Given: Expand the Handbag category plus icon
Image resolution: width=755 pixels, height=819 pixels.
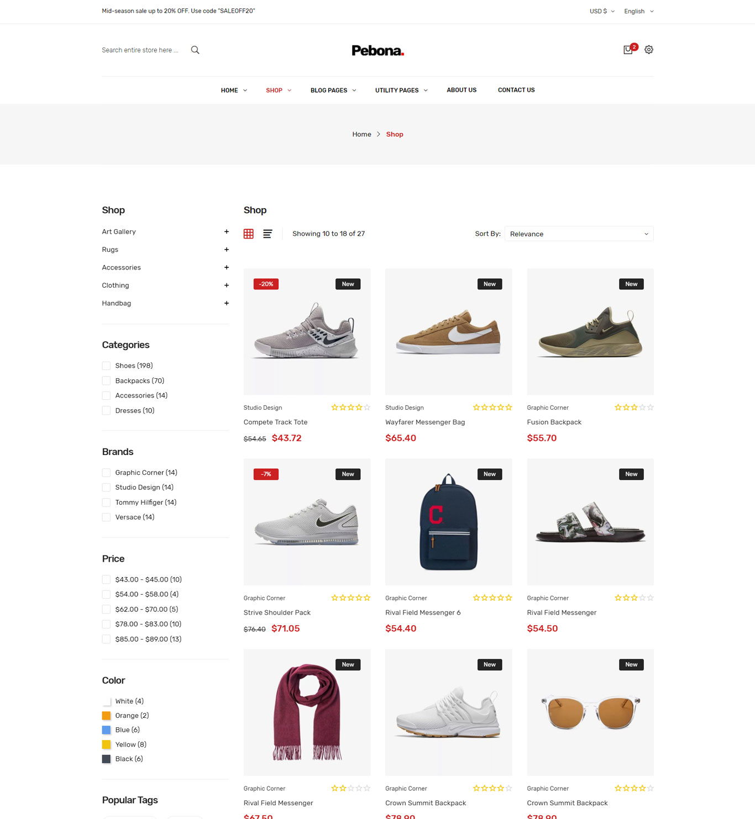Looking at the screenshot, I should (x=227, y=303).
